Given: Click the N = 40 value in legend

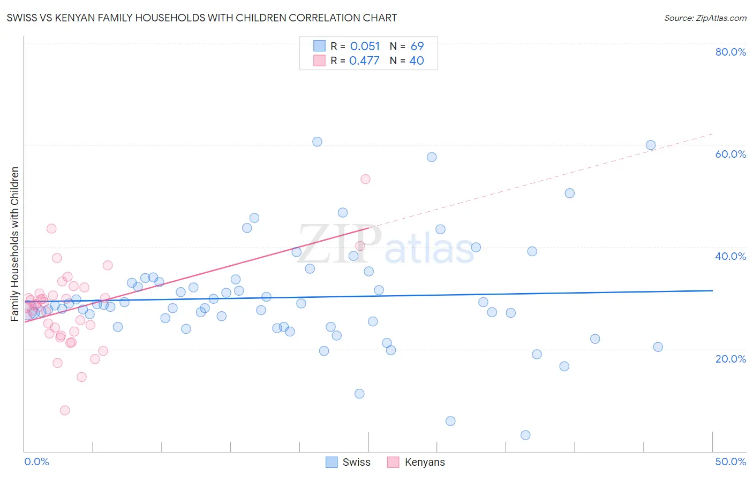Looking at the screenshot, I should (x=406, y=60).
